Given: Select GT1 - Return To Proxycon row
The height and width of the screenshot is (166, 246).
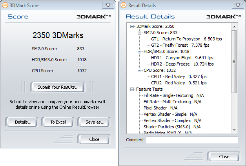Looking at the screenshot, I should [x=186, y=39].
